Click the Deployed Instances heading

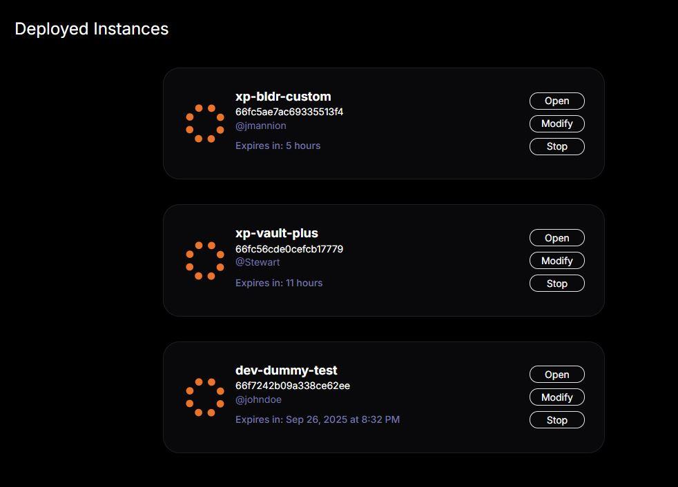[x=92, y=29]
